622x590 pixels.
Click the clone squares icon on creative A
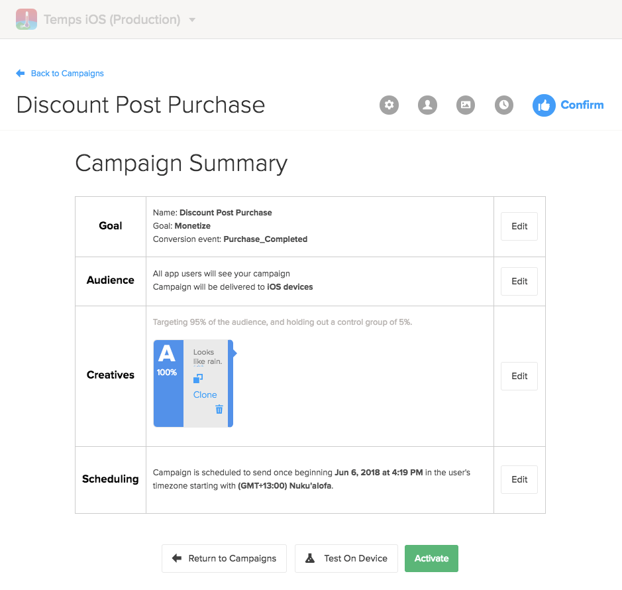tap(198, 379)
